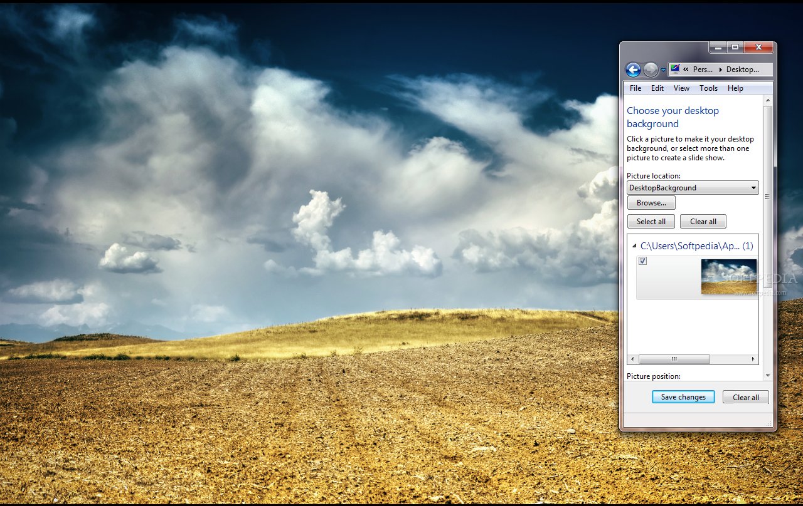Image resolution: width=803 pixels, height=506 pixels.
Task: Click Clear all next to Save changes
Action: click(x=746, y=397)
